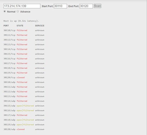Click the End Port field showing 30120
147x135 pixels.
pos(86,6)
